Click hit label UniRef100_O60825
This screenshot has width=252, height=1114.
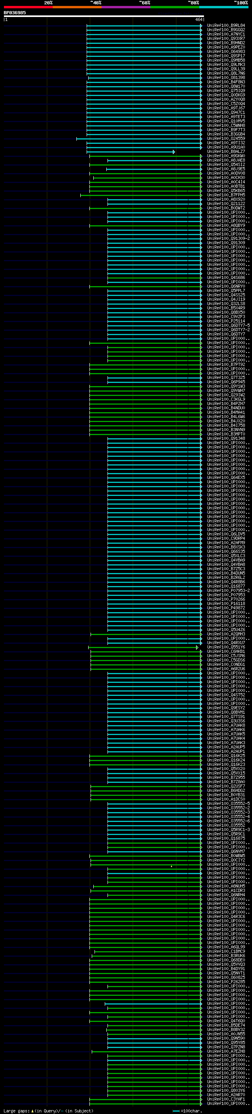226,977
